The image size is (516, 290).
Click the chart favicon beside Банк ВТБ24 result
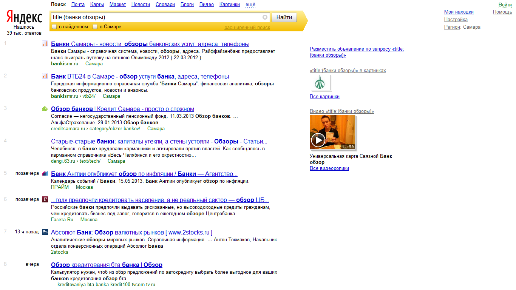point(45,76)
